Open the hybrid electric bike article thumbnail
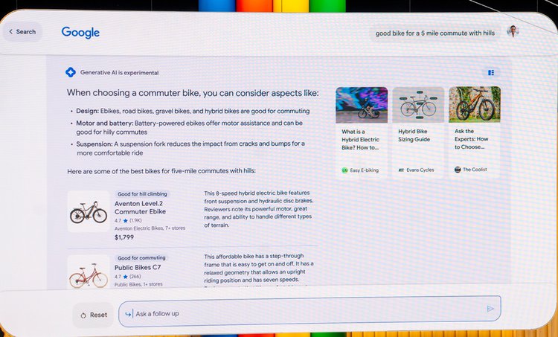The image size is (558, 337). 362,105
